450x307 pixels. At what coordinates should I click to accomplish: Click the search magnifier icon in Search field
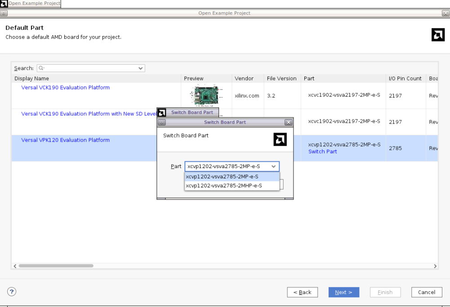point(41,68)
